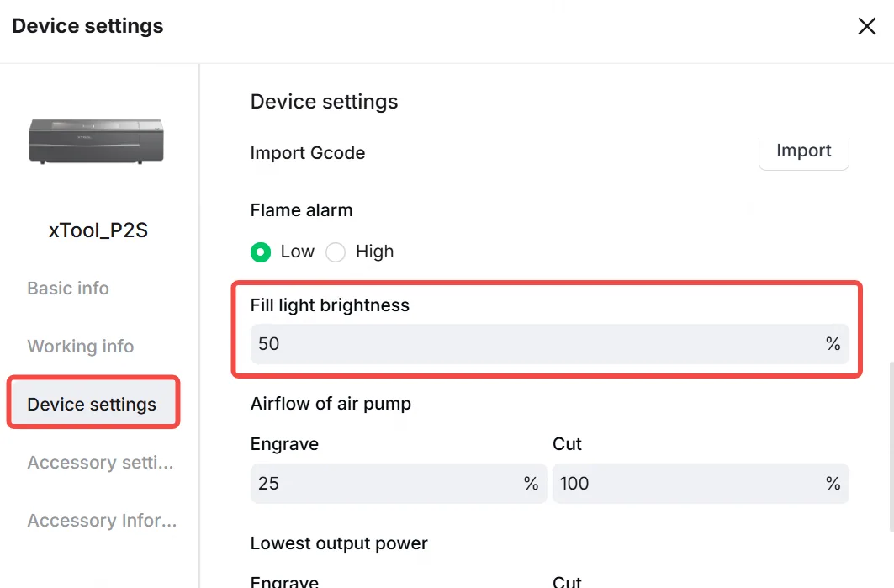The width and height of the screenshot is (894, 588).
Task: Select the Low flame alarm option
Action: (x=261, y=252)
